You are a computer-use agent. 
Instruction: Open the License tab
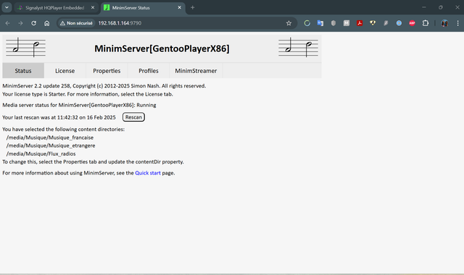tap(65, 71)
